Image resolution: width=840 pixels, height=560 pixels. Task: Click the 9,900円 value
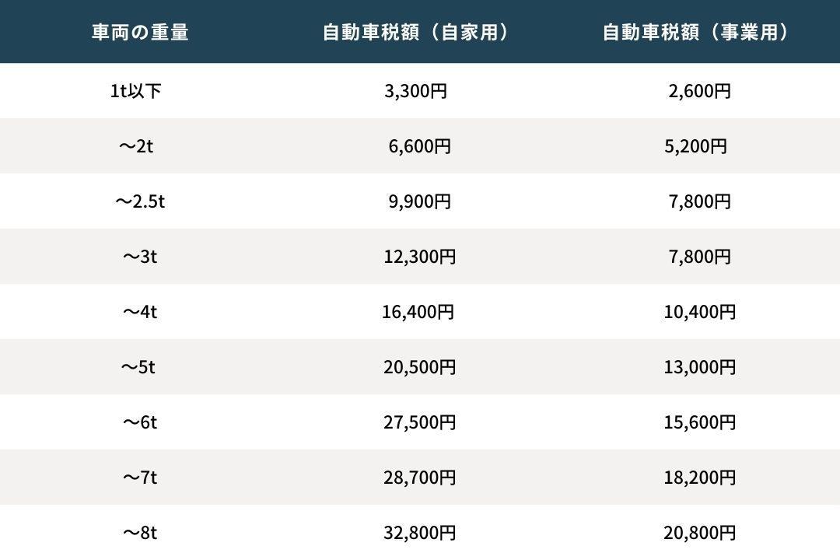pos(419,201)
